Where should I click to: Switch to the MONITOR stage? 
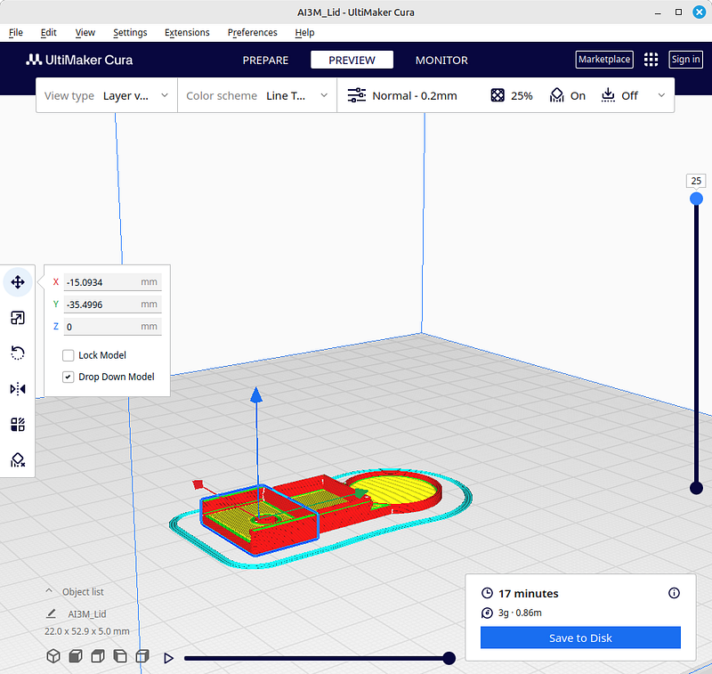click(x=441, y=60)
